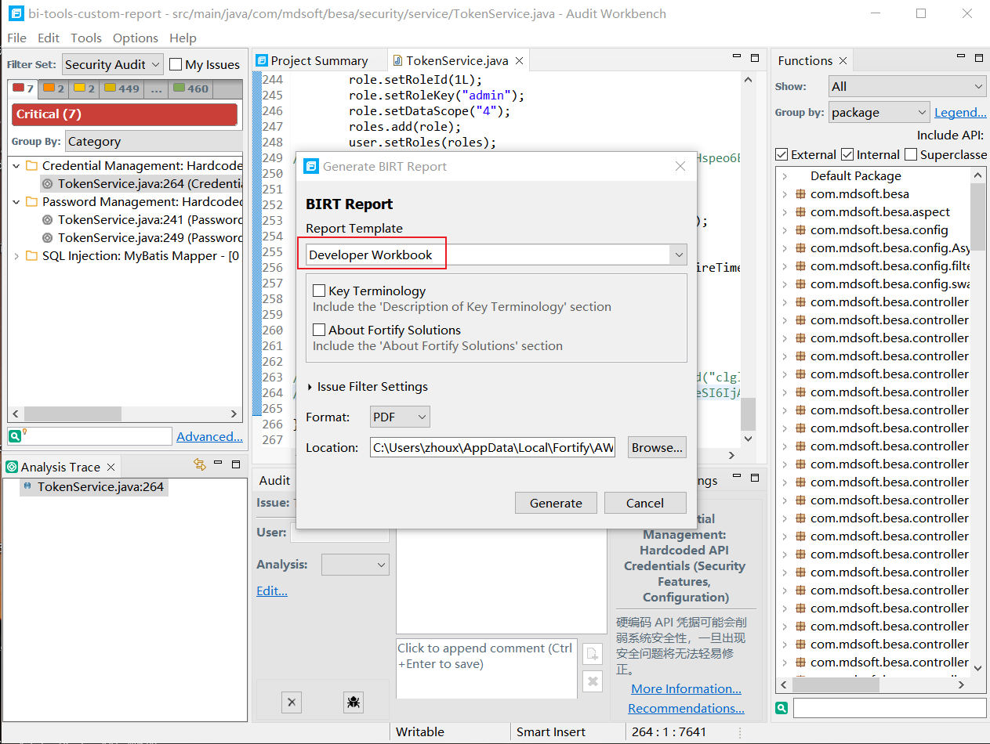
Task: Maximize the code editor pane
Action: (755, 58)
